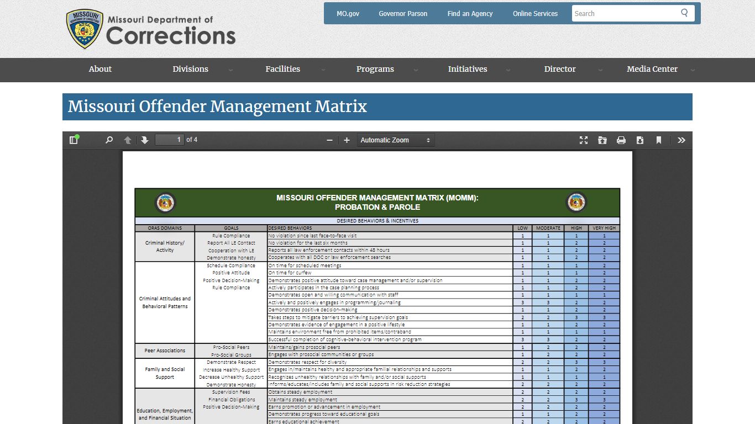Image resolution: width=755 pixels, height=424 pixels.
Task: Click the Criminal History/Activity domain cell
Action: [165, 246]
